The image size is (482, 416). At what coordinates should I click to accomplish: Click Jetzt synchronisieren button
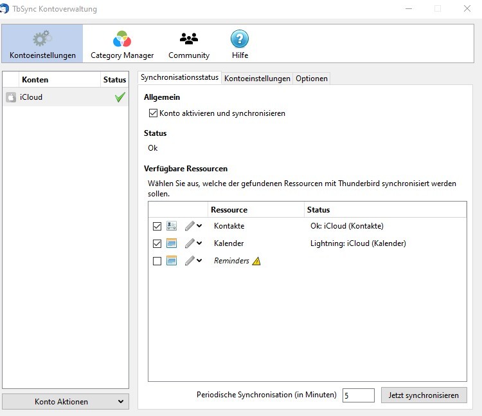(424, 395)
